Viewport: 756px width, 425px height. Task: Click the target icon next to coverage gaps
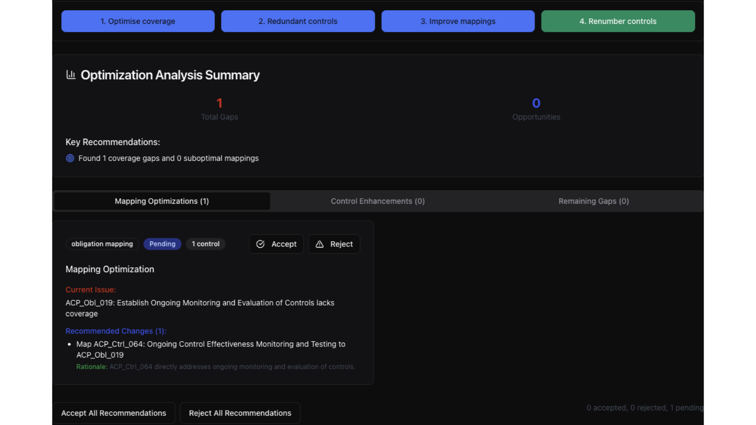click(x=70, y=158)
